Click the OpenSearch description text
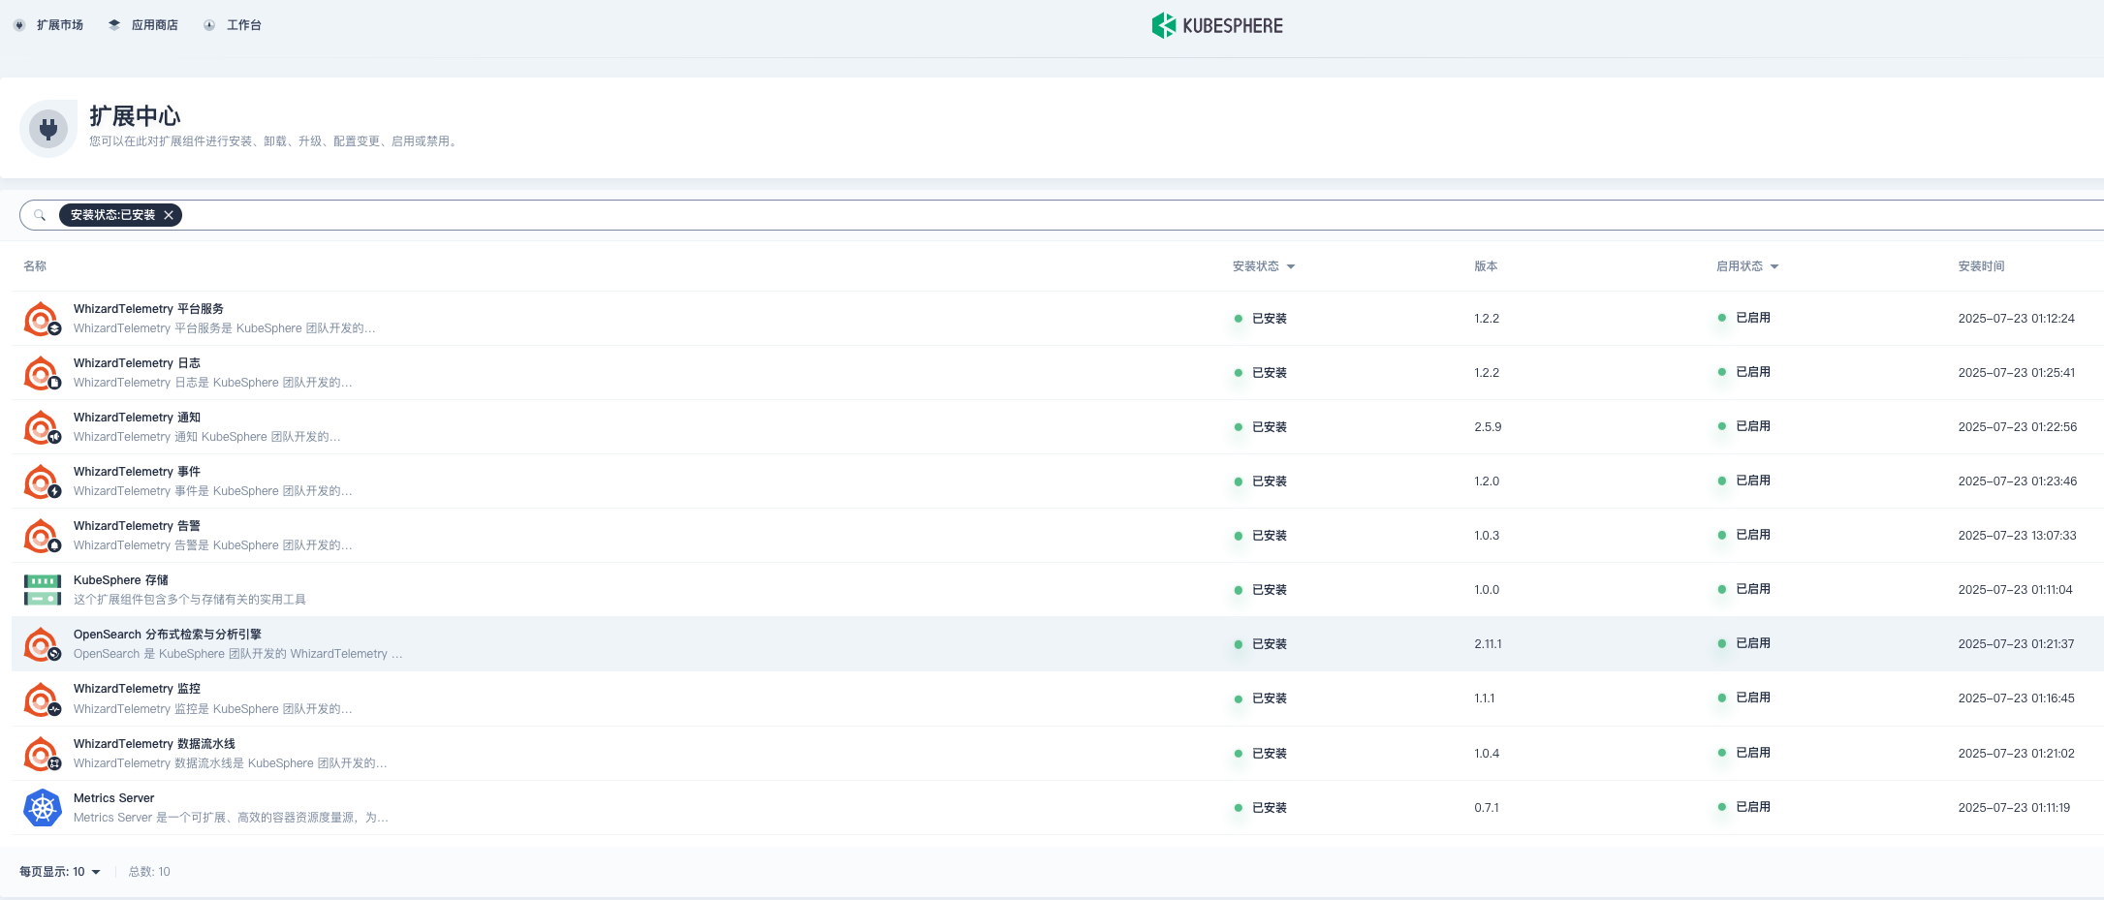This screenshot has height=900, width=2104. (237, 655)
